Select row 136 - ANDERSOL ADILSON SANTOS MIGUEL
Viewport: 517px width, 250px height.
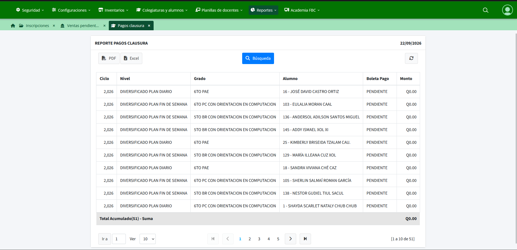[258, 117]
